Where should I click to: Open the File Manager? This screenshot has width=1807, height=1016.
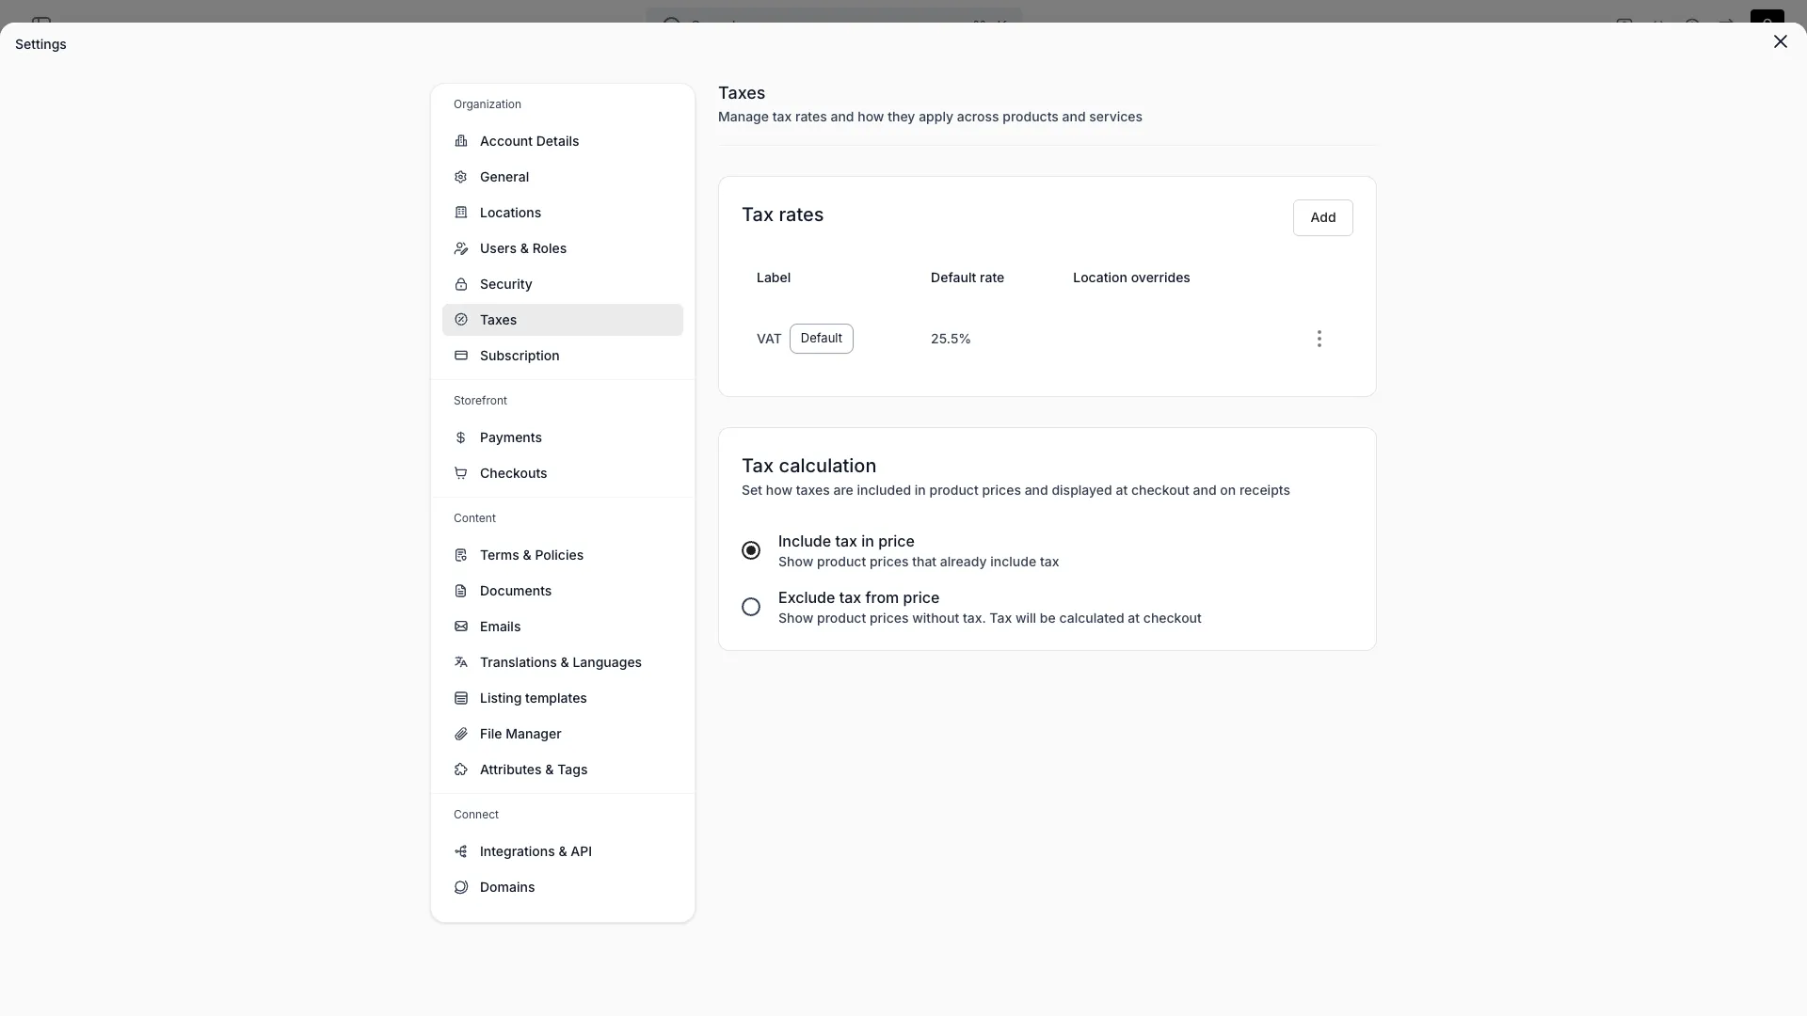point(563,734)
